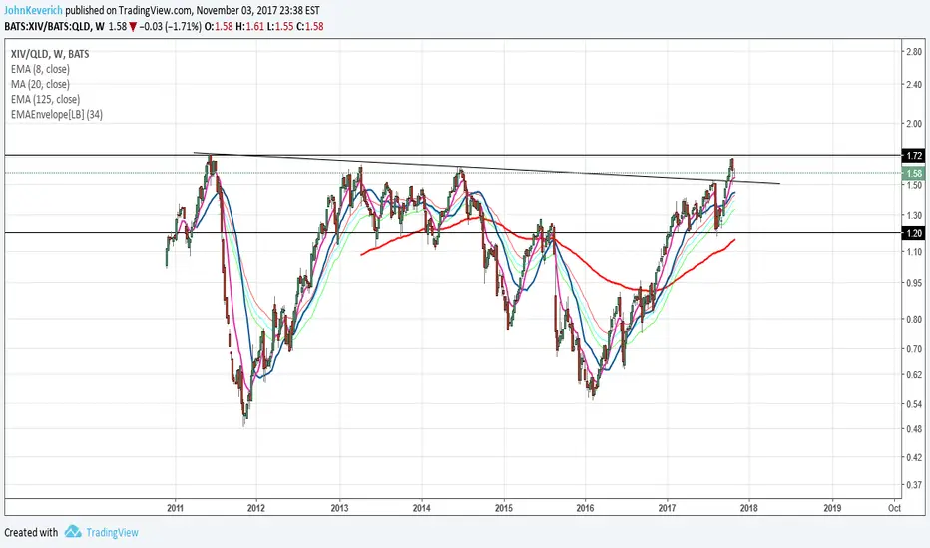Screen dimensions: 930x548
Task: Click the 0.37 price axis value
Action: (x=914, y=485)
